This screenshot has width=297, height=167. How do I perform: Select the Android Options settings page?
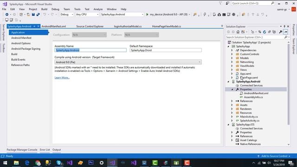21,43
